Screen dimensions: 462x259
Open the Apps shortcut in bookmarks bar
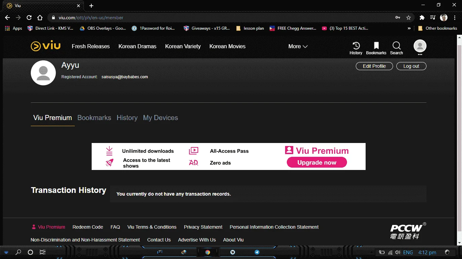14,28
